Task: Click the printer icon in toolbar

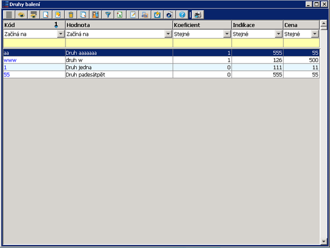Action: point(145,15)
